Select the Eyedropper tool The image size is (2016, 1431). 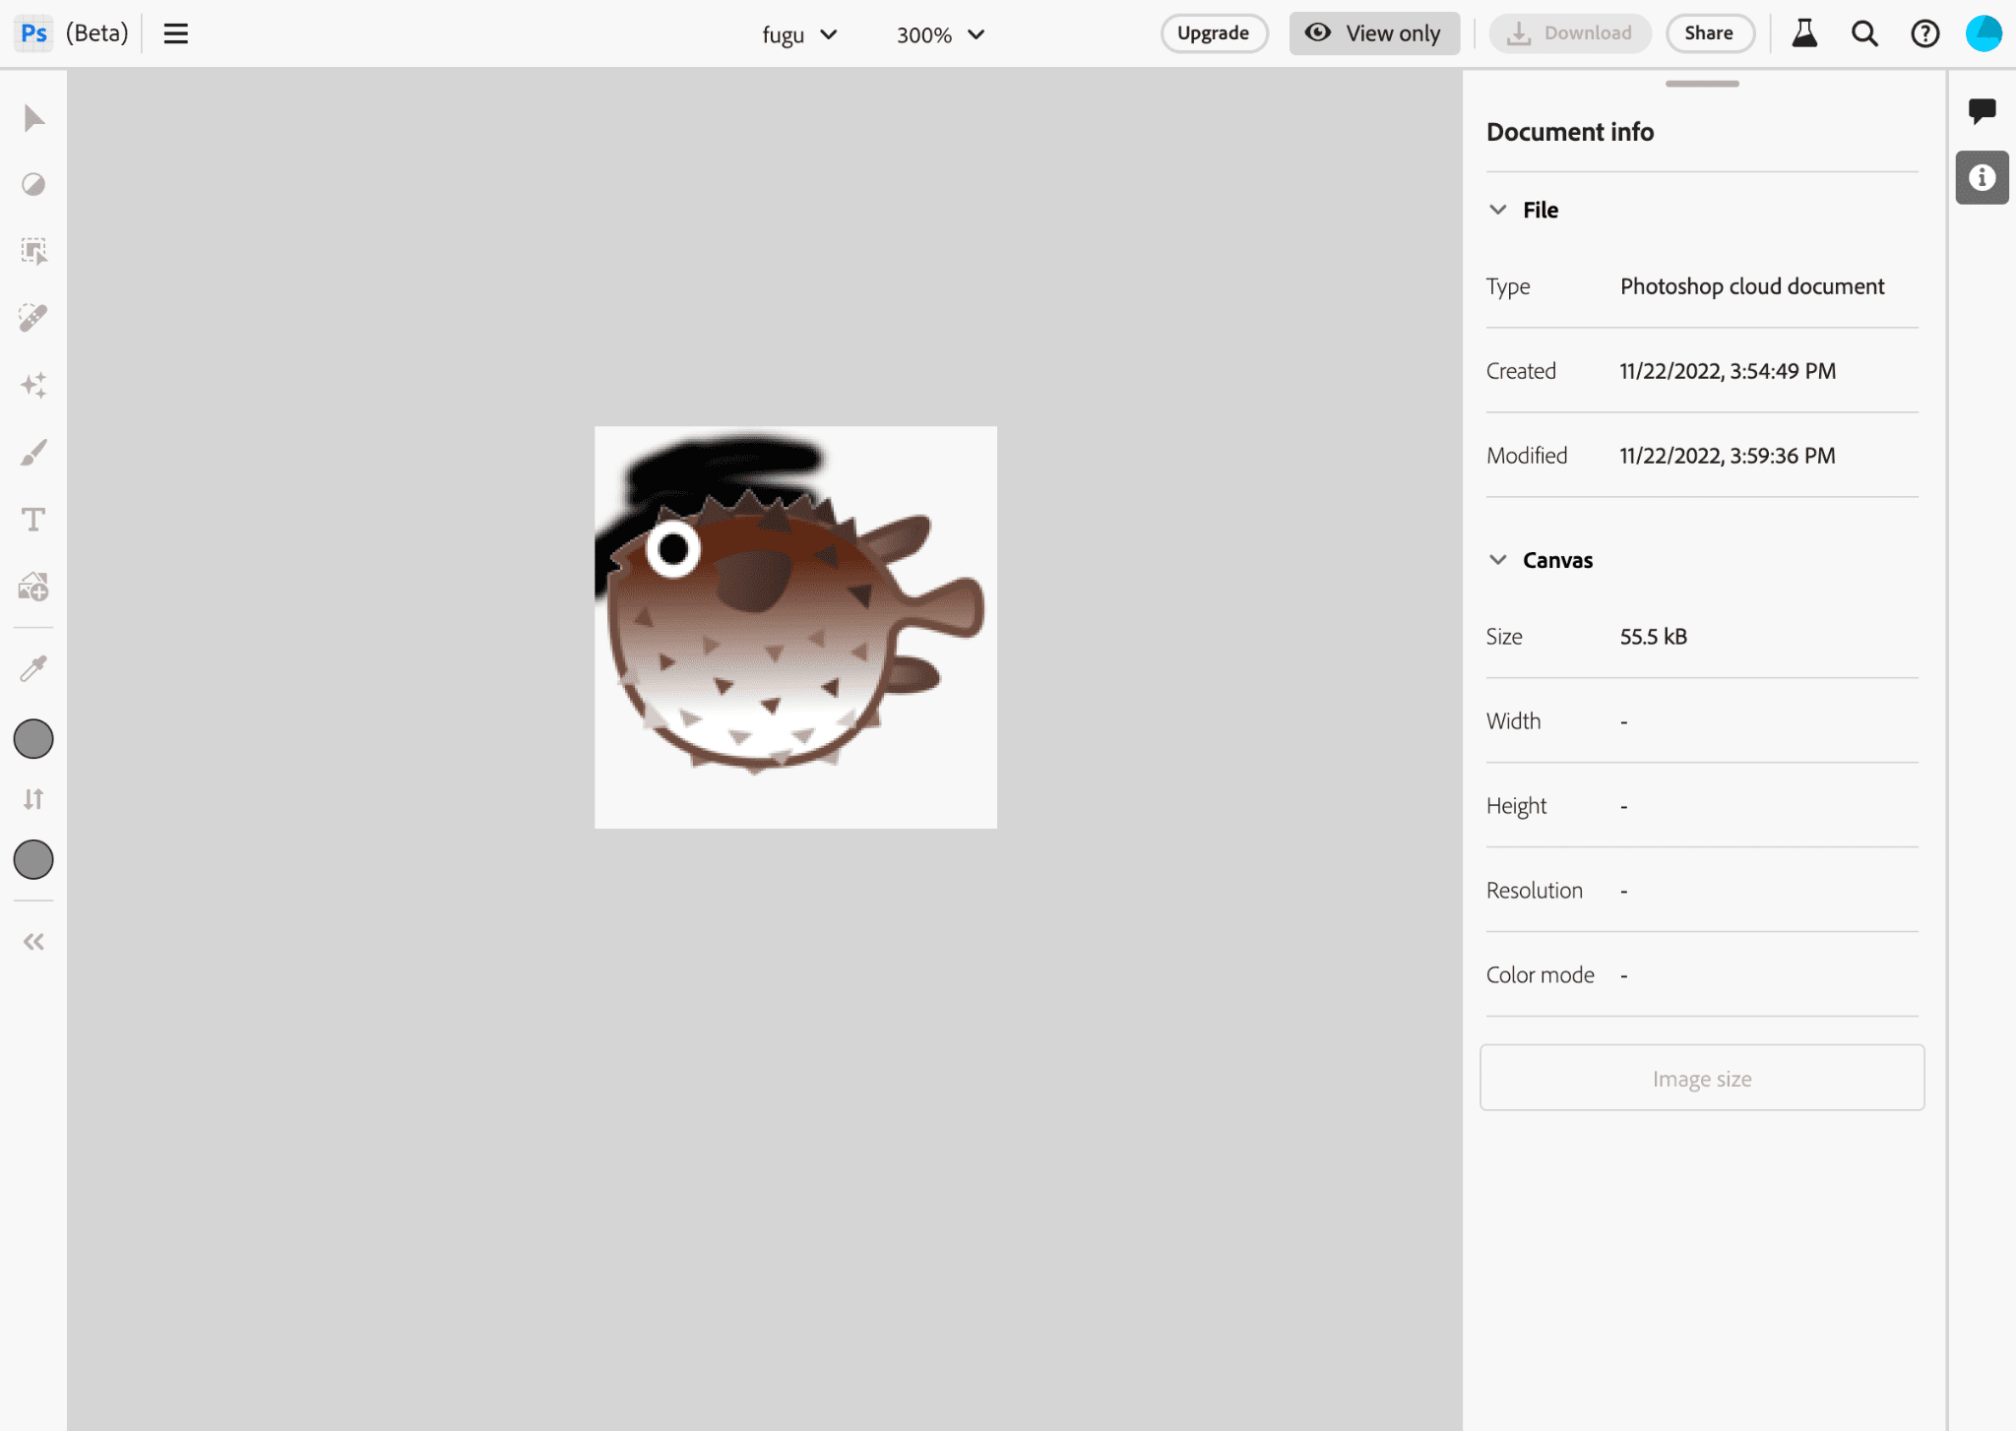tap(34, 669)
